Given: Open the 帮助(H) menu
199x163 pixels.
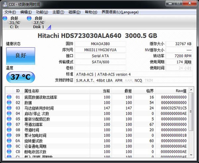Looking at the screenshot, I should (91, 12).
